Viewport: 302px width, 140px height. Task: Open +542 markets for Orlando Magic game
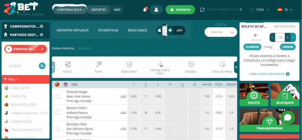click(x=123, y=96)
